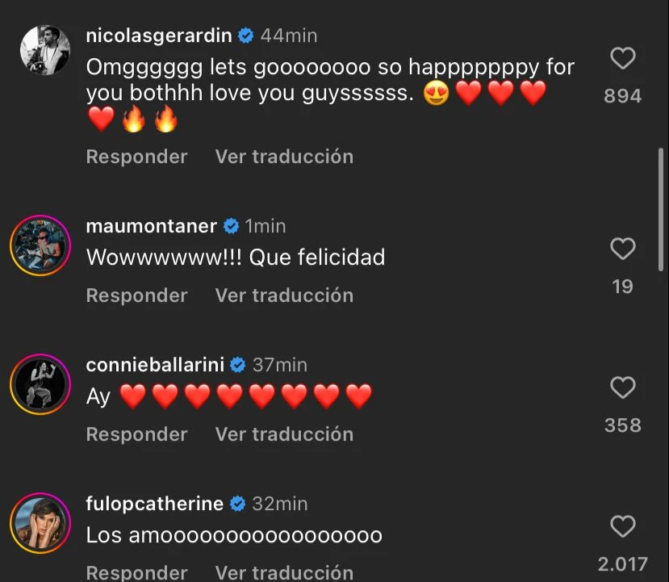Like connieballarini's comment with the heart
Image resolution: width=669 pixels, height=582 pixels.
[x=622, y=388]
